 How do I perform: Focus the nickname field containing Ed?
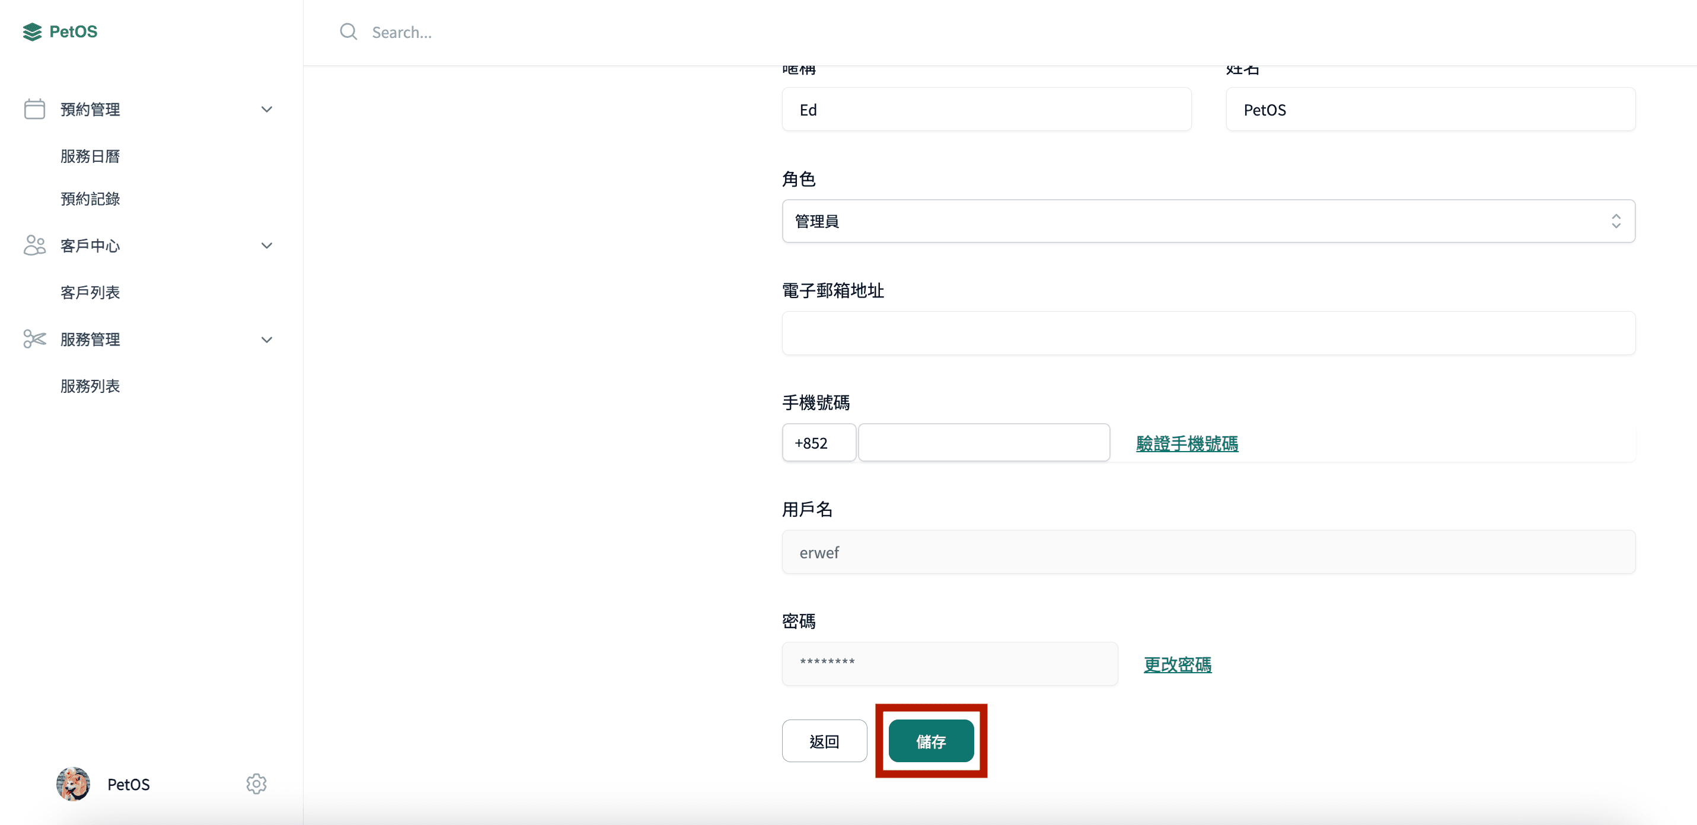[986, 109]
